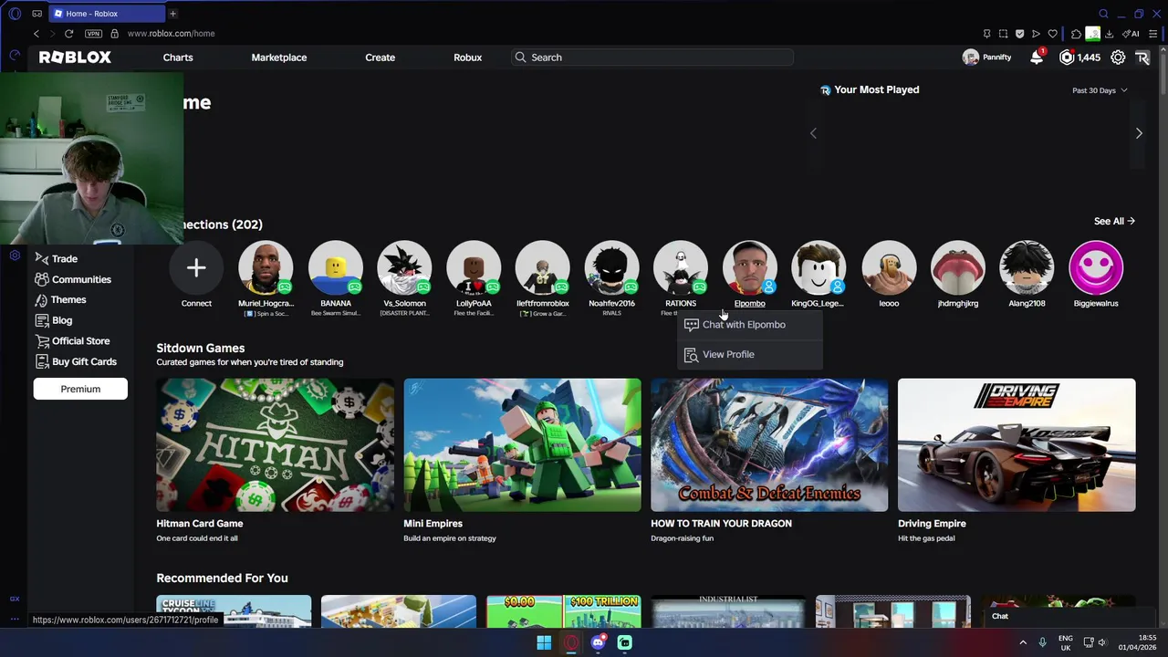Click the Trade sidebar icon
Viewport: 1168px width, 657px height.
[41, 259]
